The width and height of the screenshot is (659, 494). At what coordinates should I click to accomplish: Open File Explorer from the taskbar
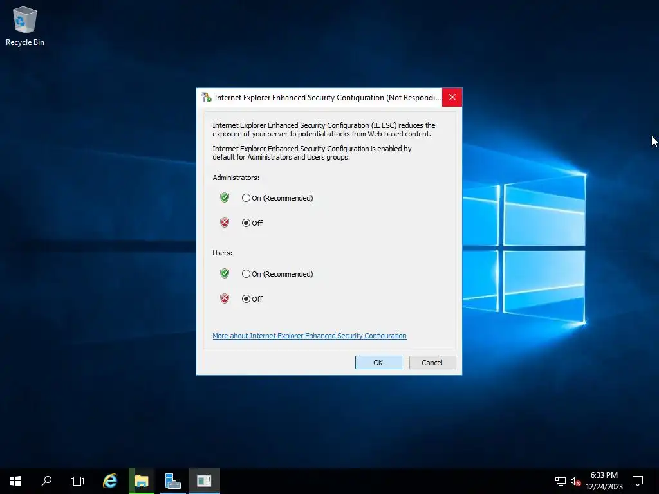142,481
